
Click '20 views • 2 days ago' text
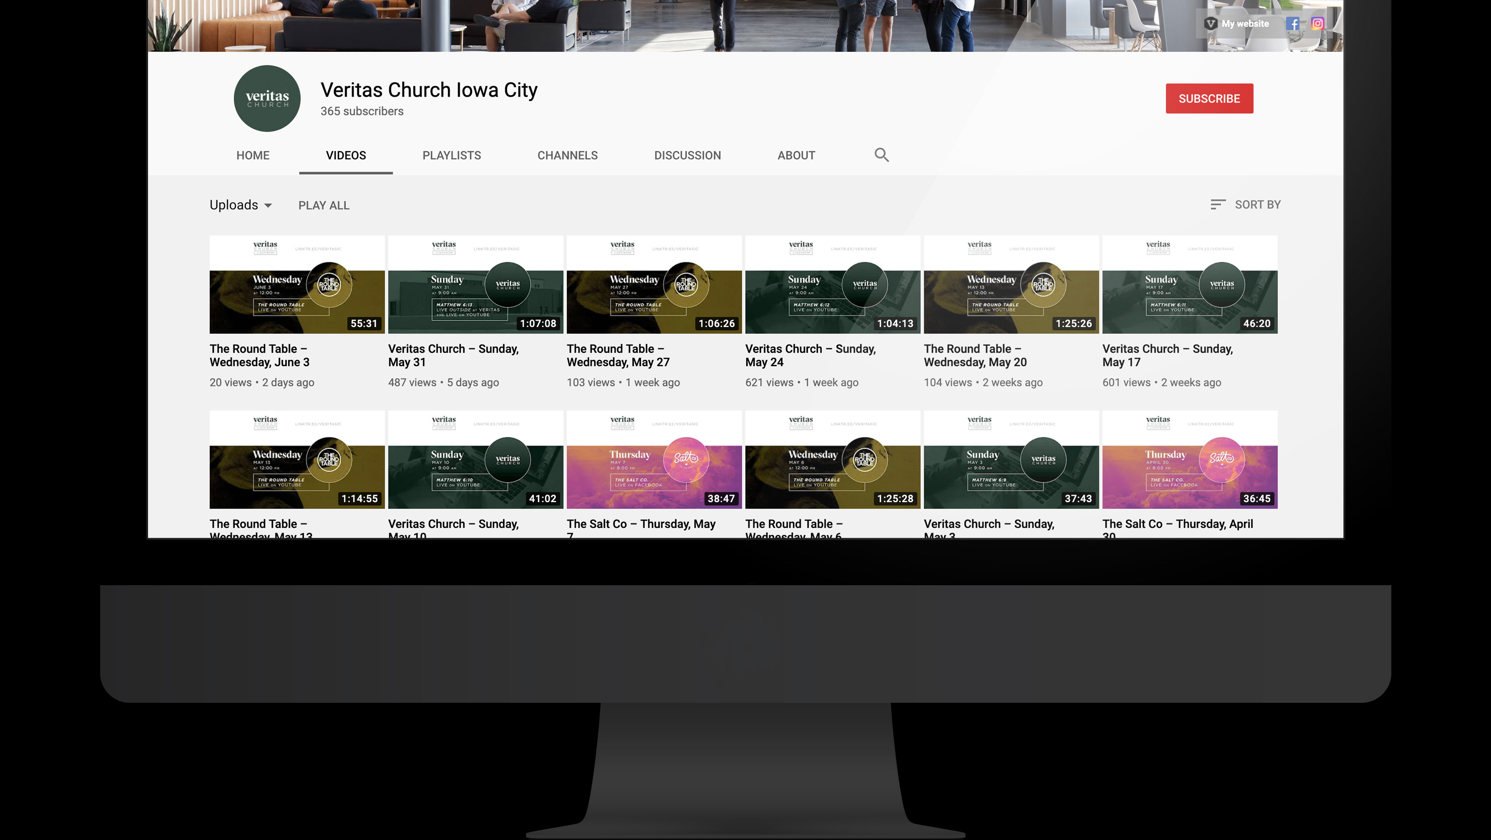(x=261, y=382)
